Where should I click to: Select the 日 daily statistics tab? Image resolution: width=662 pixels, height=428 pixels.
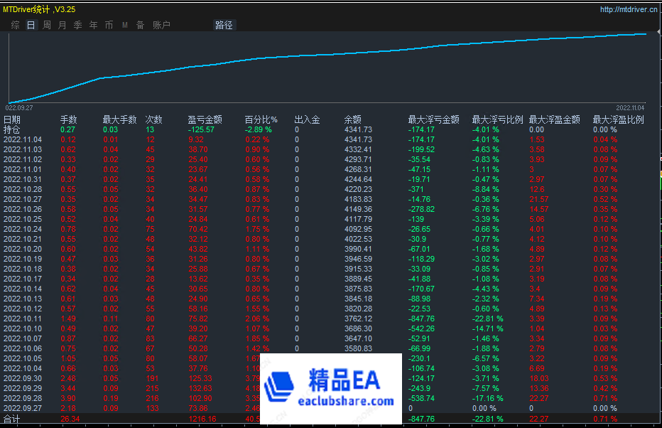point(31,25)
